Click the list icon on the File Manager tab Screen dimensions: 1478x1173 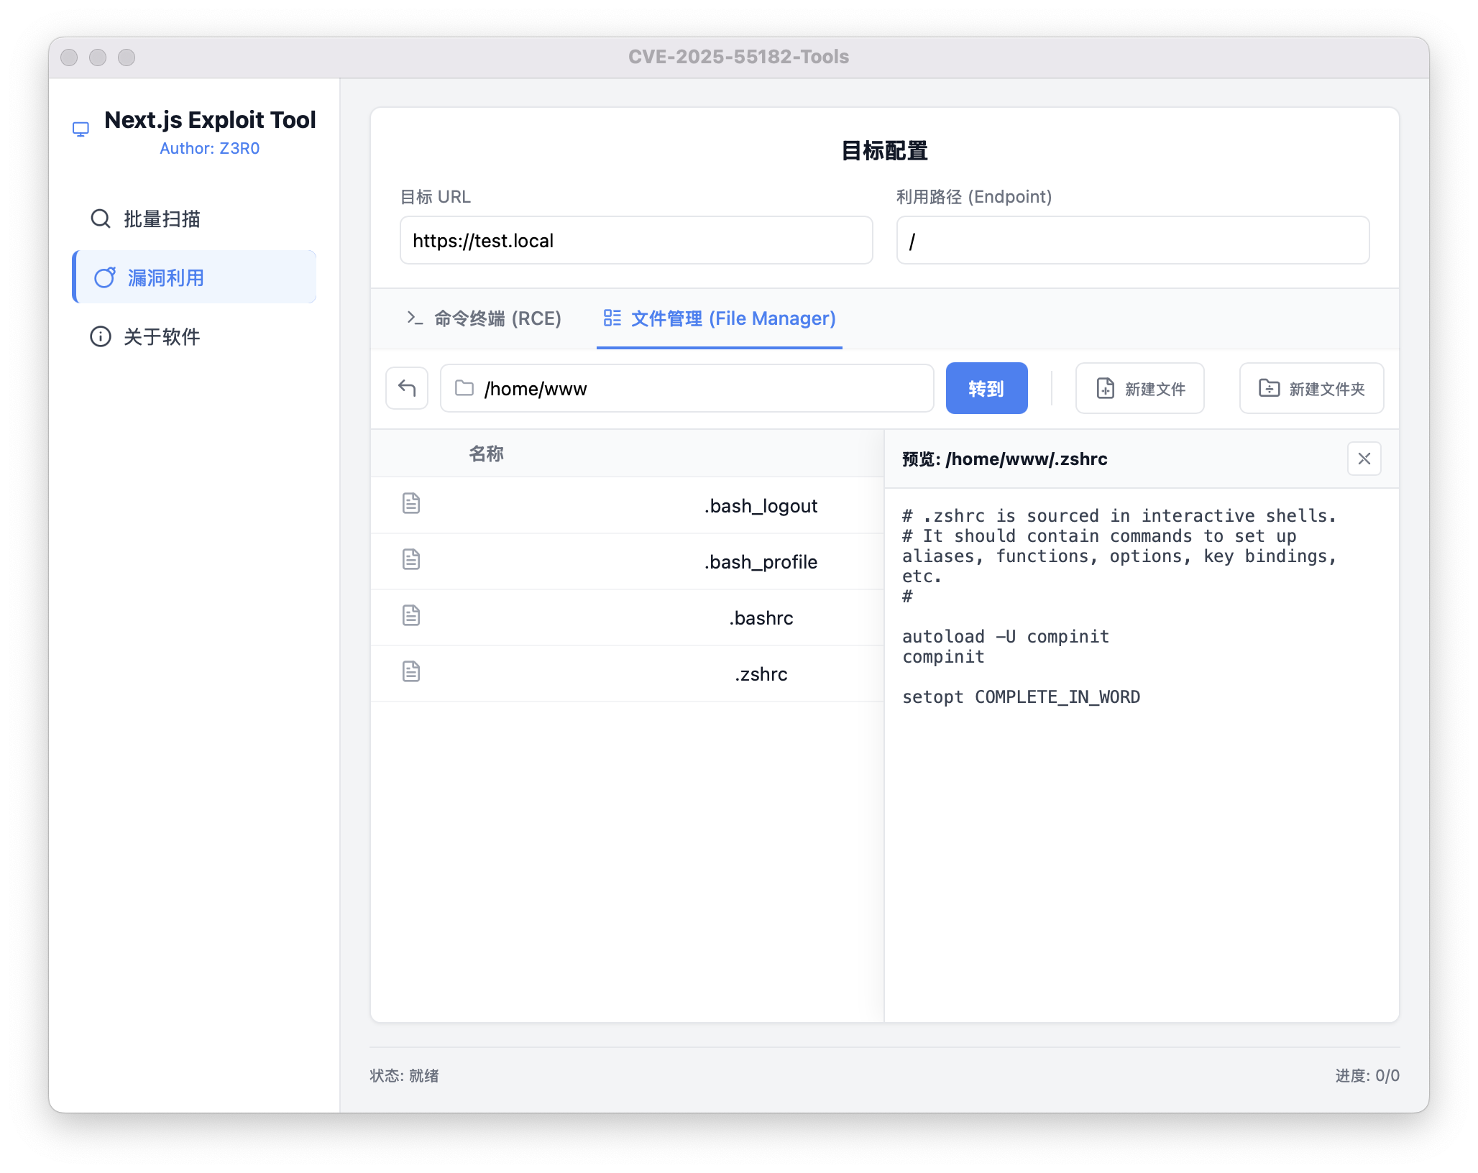(x=612, y=318)
